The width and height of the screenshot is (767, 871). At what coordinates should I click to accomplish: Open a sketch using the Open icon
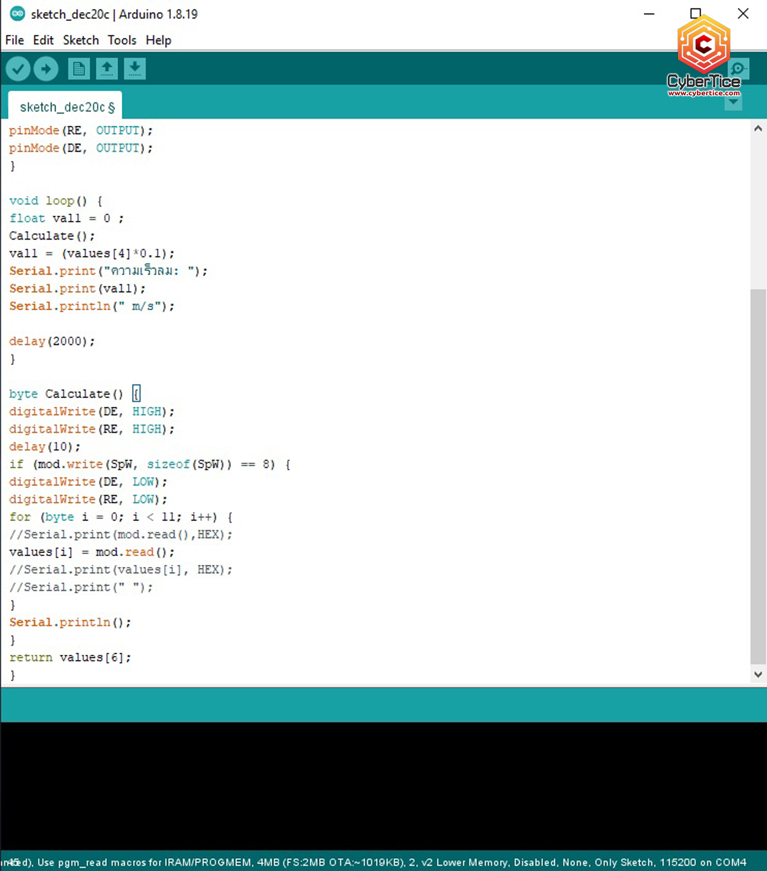pos(107,68)
